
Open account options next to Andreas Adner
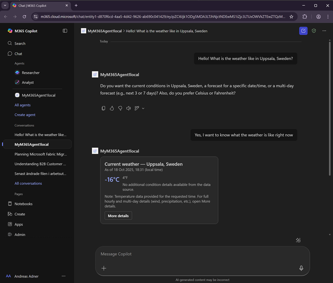[x=64, y=276]
